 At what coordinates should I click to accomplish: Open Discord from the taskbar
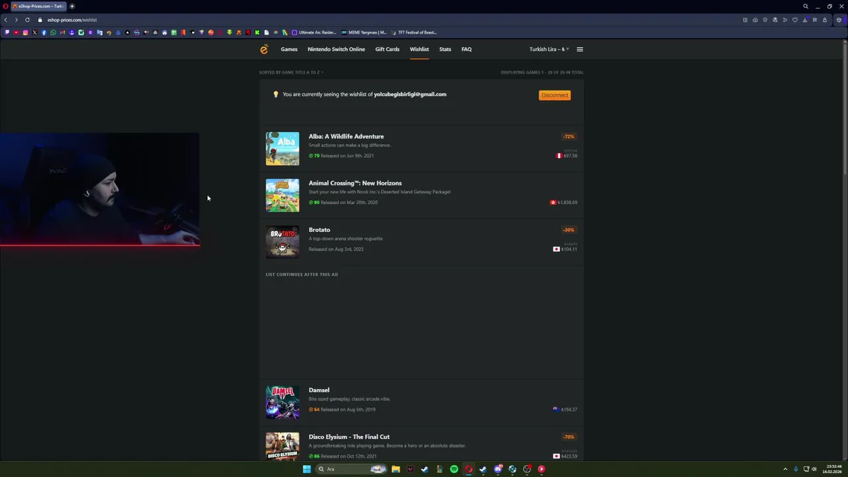[x=498, y=469]
